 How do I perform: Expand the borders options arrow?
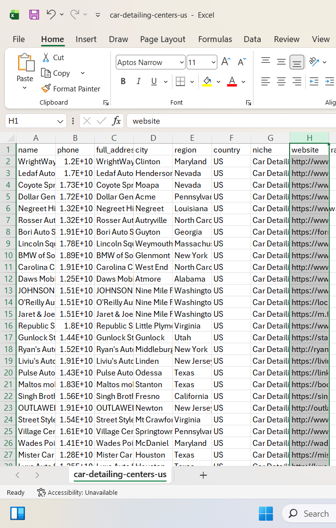click(x=192, y=82)
